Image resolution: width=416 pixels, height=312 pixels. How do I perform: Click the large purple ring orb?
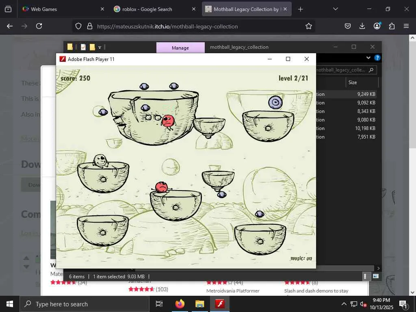click(275, 102)
